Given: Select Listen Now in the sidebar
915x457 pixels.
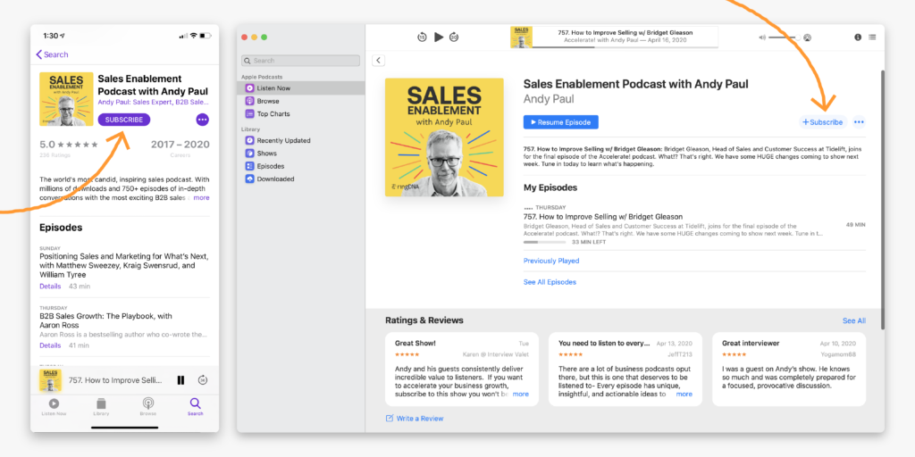Looking at the screenshot, I should click(300, 88).
